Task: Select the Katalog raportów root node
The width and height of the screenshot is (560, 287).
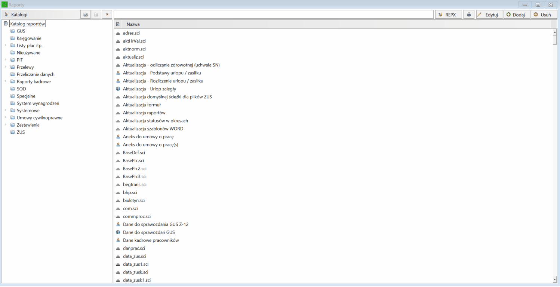Action: pyautogui.click(x=28, y=24)
